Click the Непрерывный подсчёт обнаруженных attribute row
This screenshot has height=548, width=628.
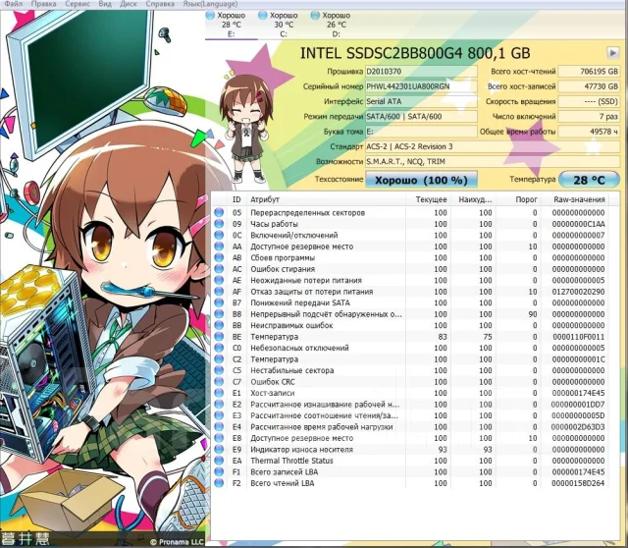point(410,314)
